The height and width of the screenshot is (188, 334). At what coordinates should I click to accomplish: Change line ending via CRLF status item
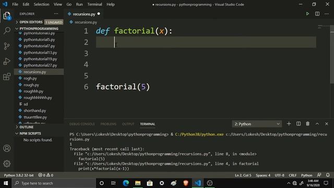coord(292,175)
